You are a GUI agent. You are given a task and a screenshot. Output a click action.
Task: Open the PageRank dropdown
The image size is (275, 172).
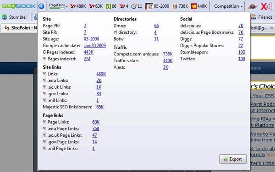[58, 6]
